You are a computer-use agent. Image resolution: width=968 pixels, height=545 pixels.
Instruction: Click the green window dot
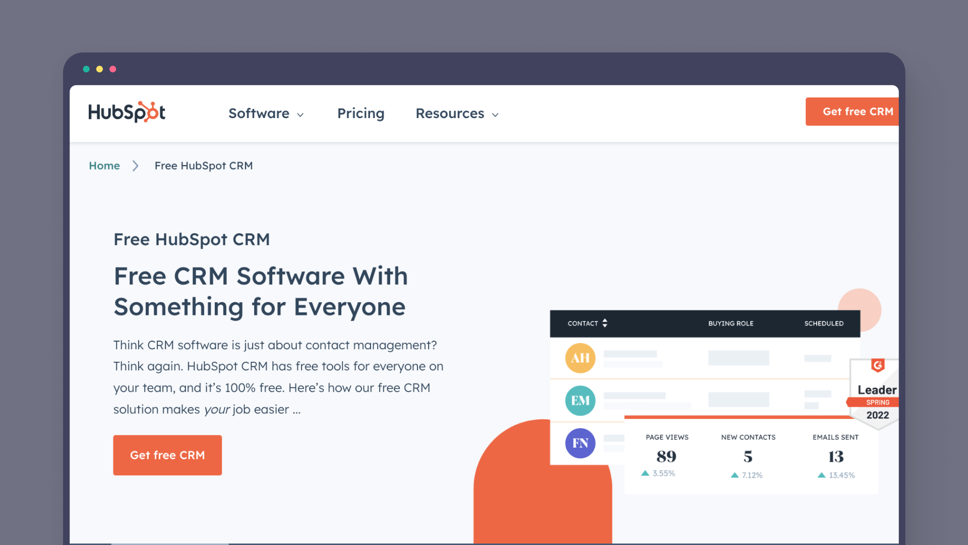point(86,69)
